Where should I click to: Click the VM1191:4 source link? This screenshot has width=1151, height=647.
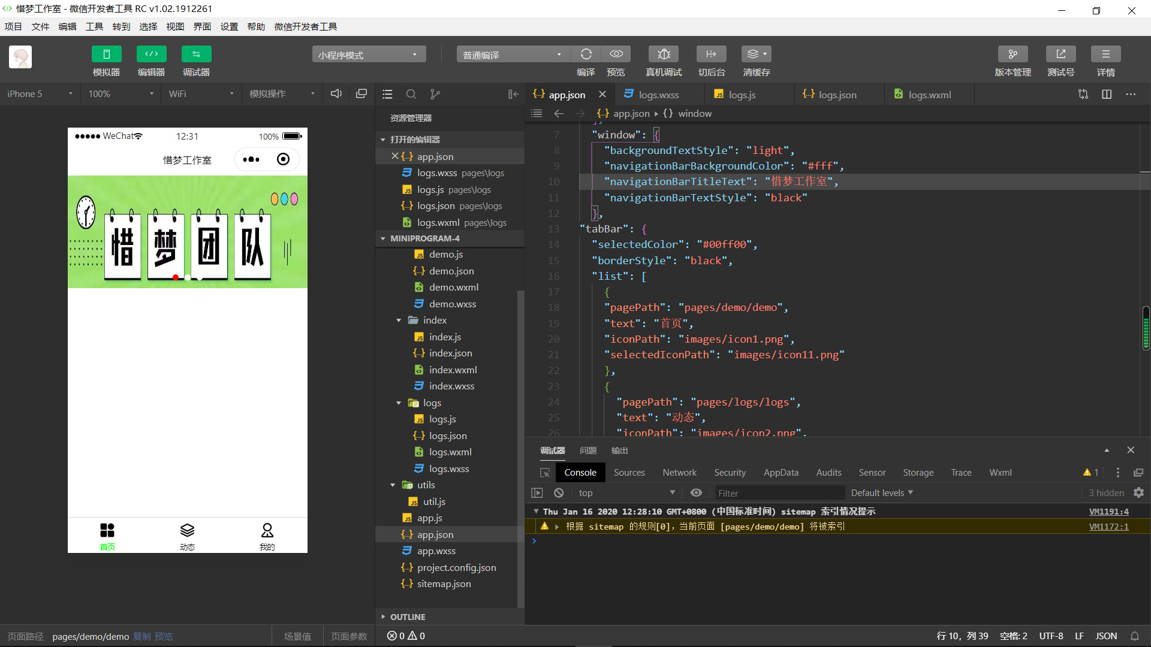click(1108, 512)
